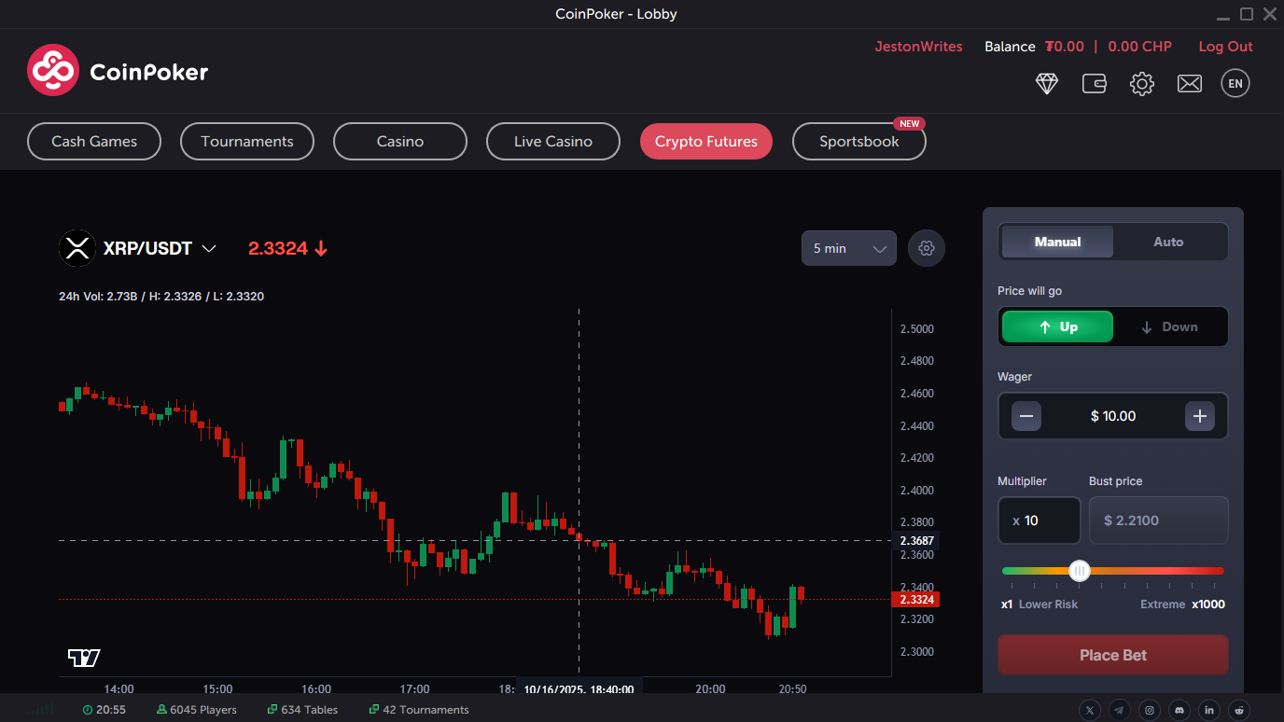Click the Wager amount input field
Image resolution: width=1284 pixels, height=722 pixels.
(x=1112, y=416)
